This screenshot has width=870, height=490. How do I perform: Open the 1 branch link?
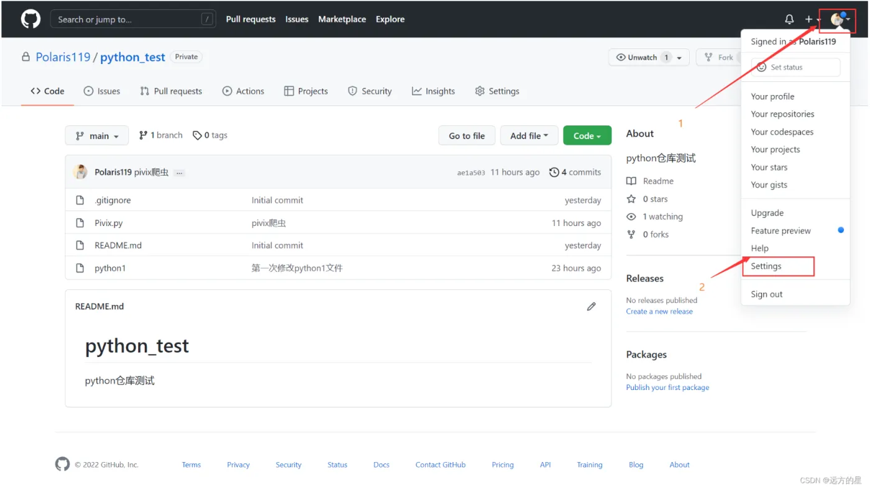click(x=160, y=135)
